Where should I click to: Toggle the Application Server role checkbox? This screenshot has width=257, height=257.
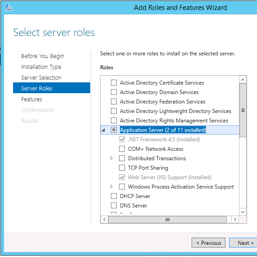click(114, 130)
